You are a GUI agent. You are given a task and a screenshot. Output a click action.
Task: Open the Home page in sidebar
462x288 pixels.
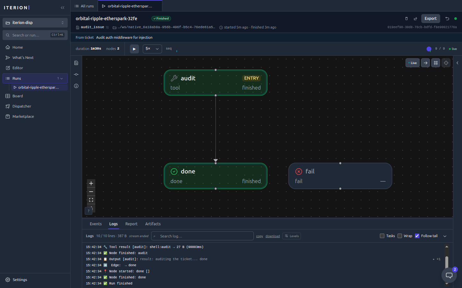pyautogui.click(x=35, y=47)
